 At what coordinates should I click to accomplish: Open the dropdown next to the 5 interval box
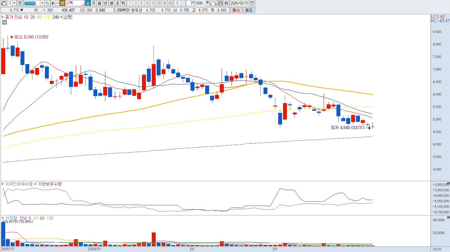(183, 3)
